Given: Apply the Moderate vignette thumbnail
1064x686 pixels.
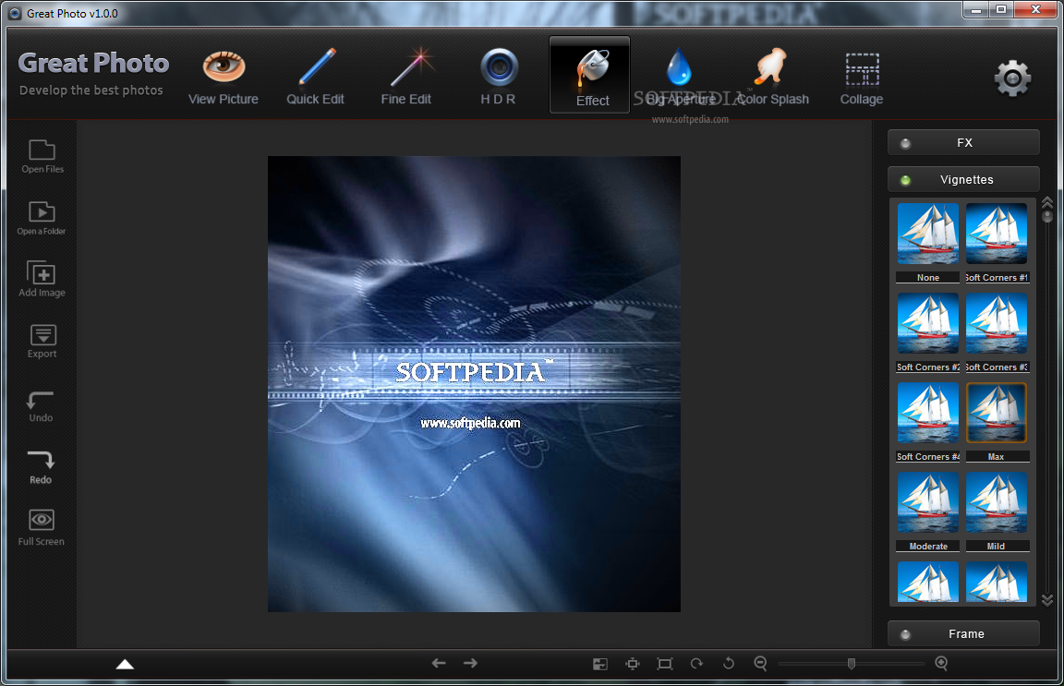Looking at the screenshot, I should pos(928,502).
